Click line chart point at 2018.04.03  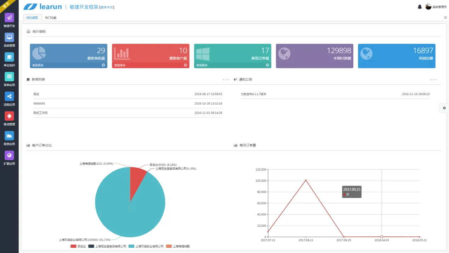(382, 237)
